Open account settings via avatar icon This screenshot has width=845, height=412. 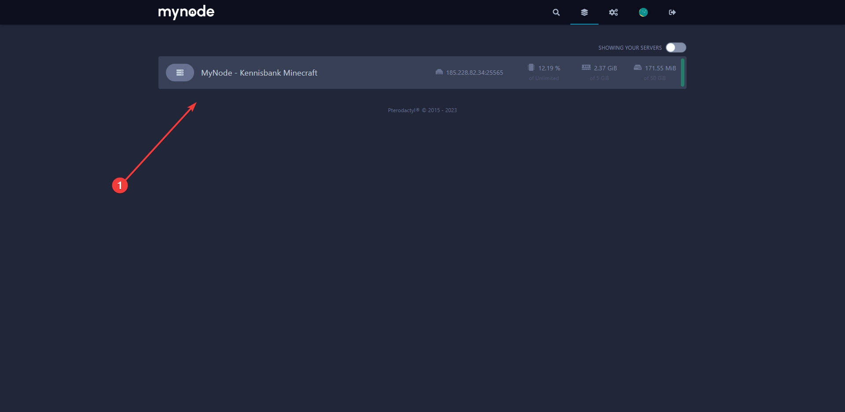pos(643,12)
